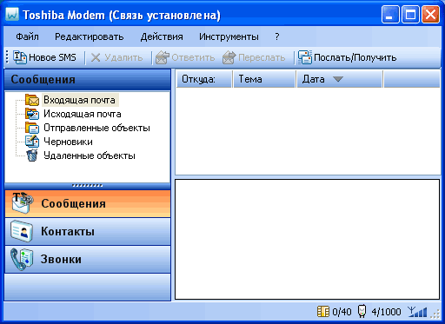The image size is (445, 324).
Task: Click the toolbar grip handle
Action: click(x=7, y=57)
